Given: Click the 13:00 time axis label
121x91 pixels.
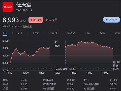Looking at the screenshot, I should click(x=73, y=73).
